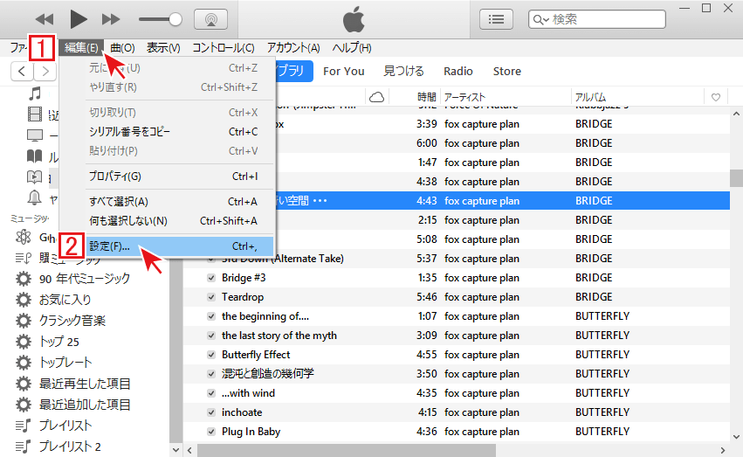Focus the 検索 search field
Screen dimensions: 743x457
[x=597, y=19]
